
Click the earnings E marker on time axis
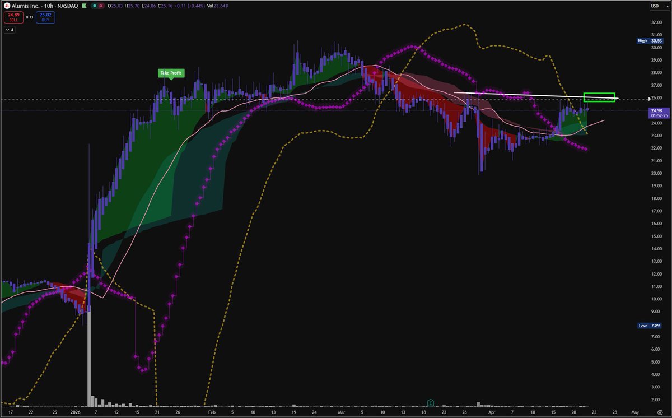[x=430, y=402]
